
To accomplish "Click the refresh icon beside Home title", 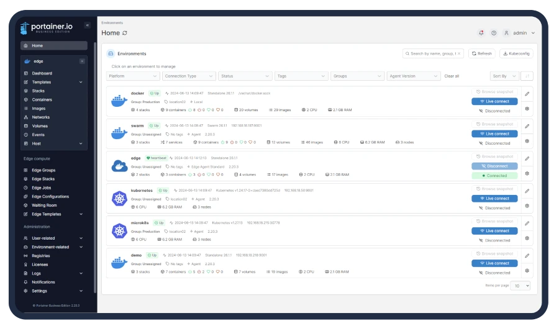I will (125, 33).
